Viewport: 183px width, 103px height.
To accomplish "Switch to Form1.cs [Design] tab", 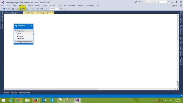I will click(x=11, y=13).
